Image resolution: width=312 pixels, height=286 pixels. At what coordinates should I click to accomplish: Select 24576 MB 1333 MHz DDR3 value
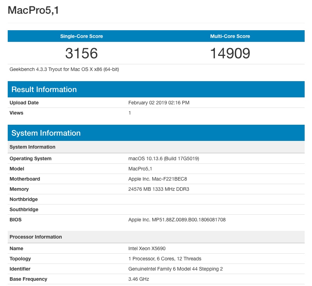158,189
